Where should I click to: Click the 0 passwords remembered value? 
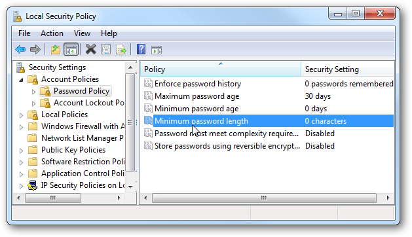point(349,84)
